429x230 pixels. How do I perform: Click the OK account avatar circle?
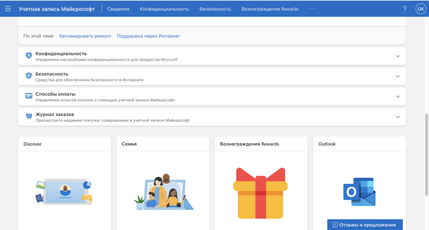tap(421, 8)
